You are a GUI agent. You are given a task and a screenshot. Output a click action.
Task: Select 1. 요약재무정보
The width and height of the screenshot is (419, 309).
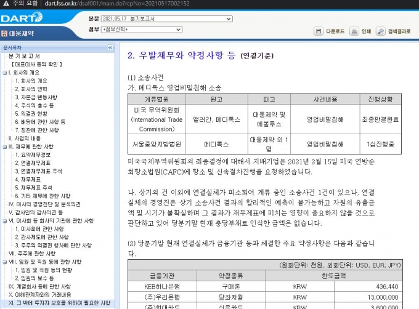click(33, 154)
